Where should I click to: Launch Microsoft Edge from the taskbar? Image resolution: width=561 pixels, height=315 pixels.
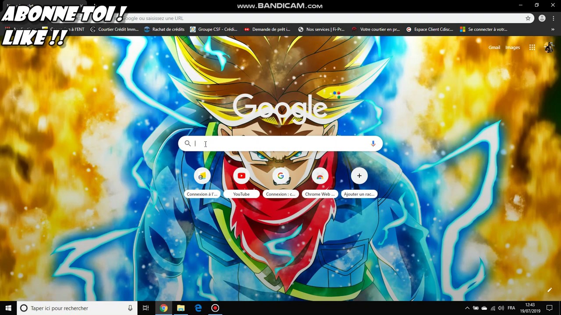[x=198, y=308]
